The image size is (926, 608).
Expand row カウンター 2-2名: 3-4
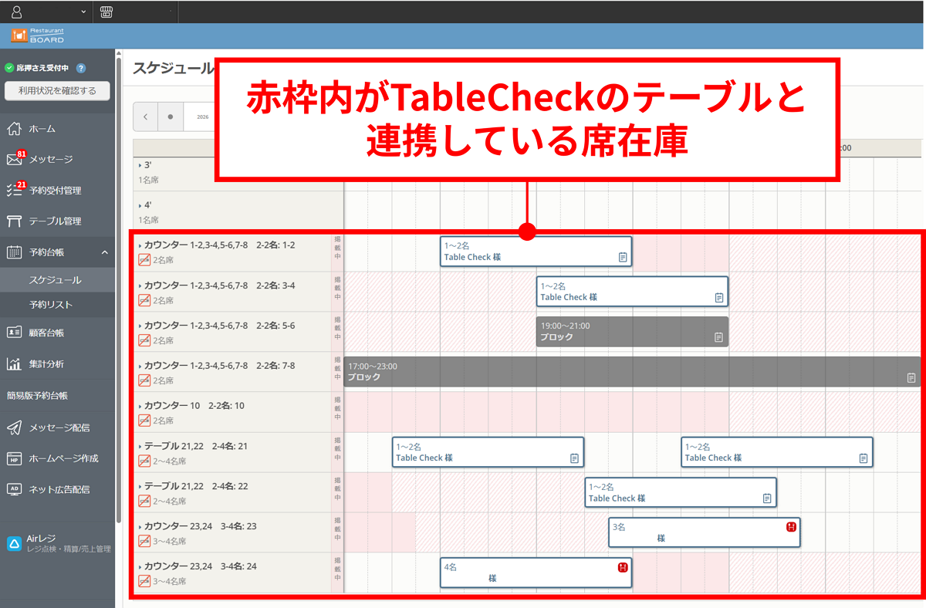click(x=140, y=285)
